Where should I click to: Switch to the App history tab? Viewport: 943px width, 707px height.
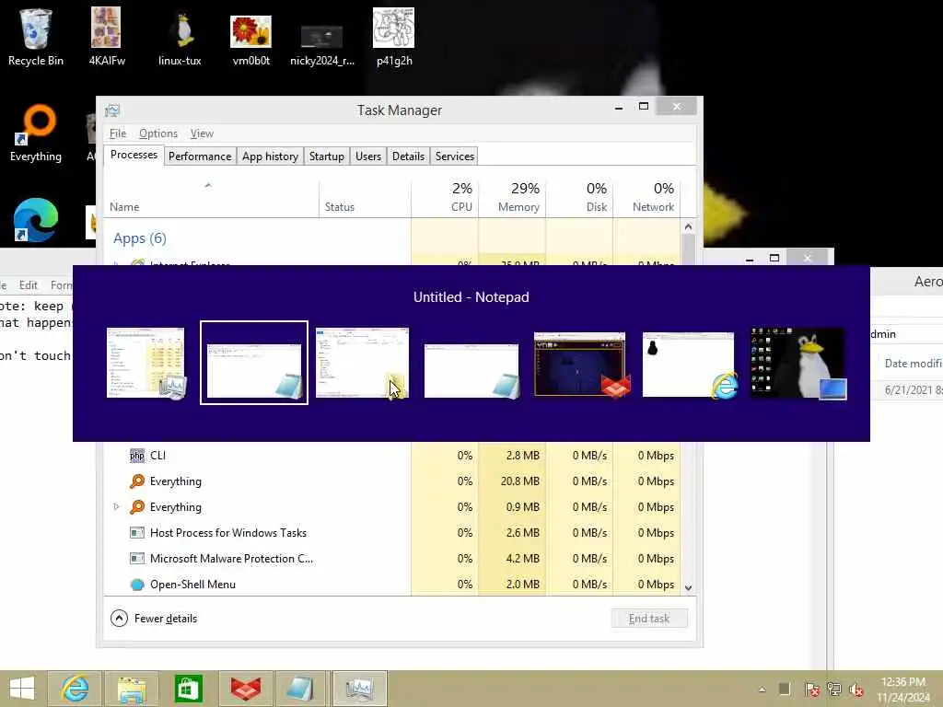click(270, 156)
